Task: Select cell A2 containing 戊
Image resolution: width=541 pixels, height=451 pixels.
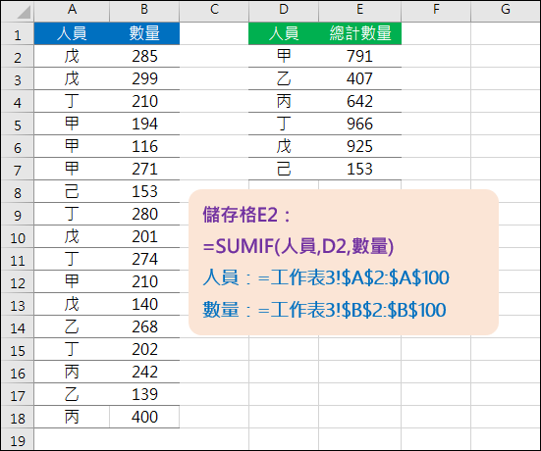Action: (72, 56)
